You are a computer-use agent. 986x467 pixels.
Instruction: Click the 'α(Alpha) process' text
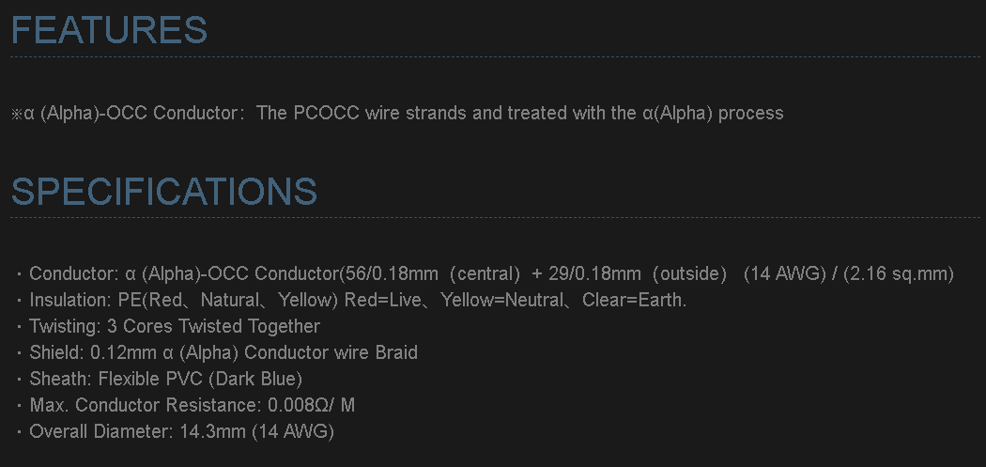point(713,114)
